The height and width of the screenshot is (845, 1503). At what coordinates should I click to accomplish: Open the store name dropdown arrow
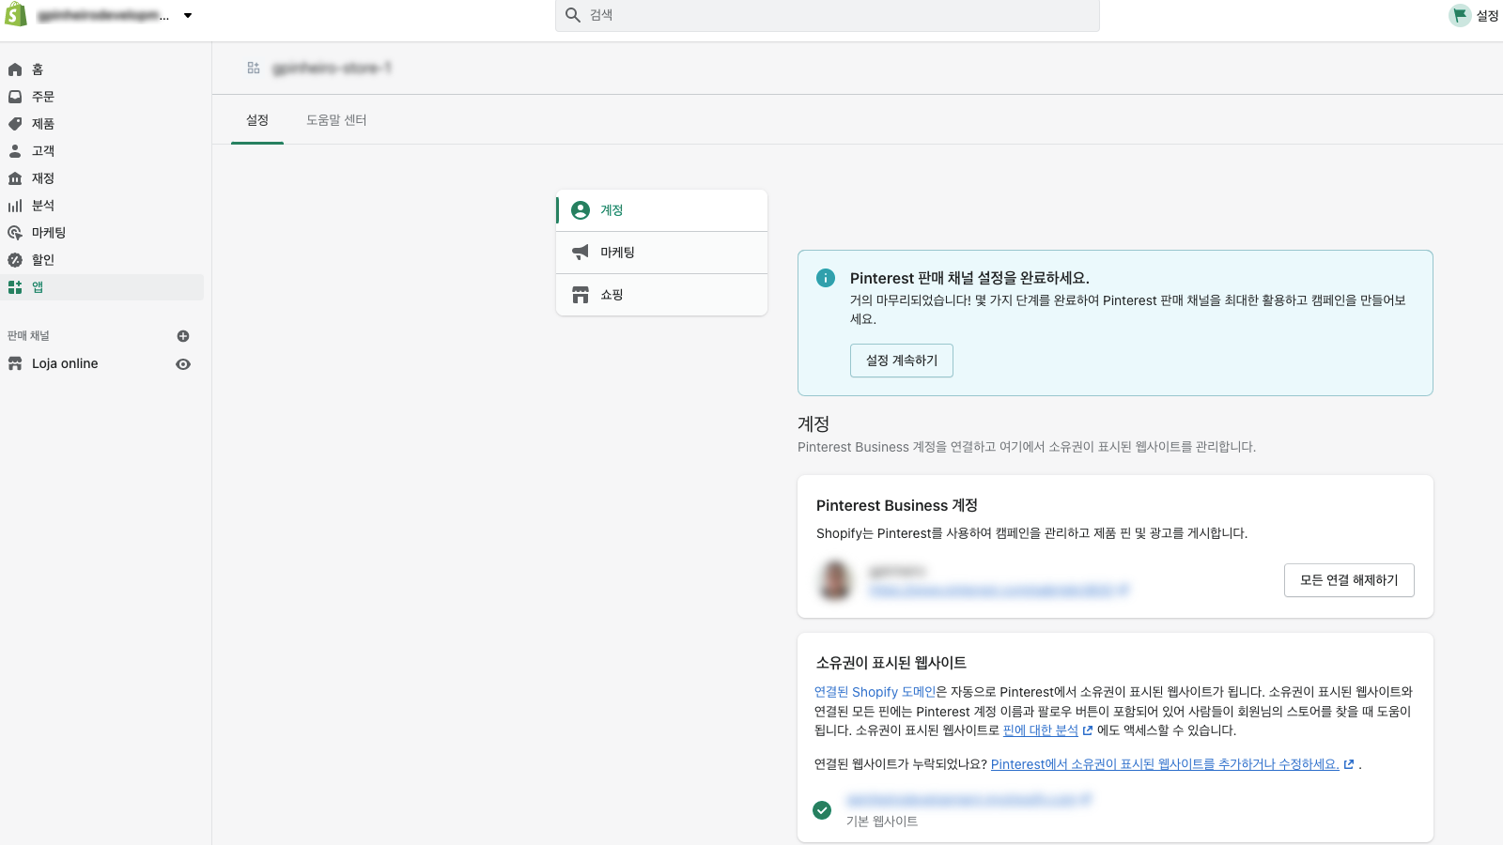(x=188, y=15)
